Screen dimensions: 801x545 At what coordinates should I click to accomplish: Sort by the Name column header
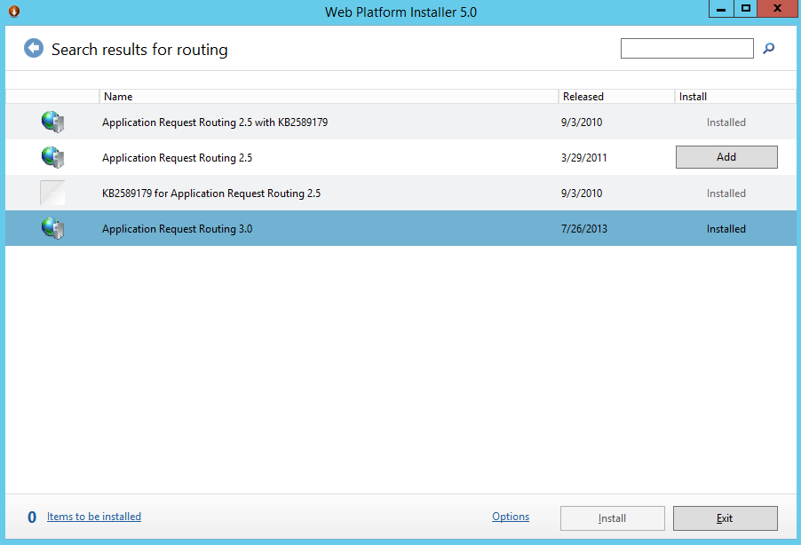click(x=329, y=97)
